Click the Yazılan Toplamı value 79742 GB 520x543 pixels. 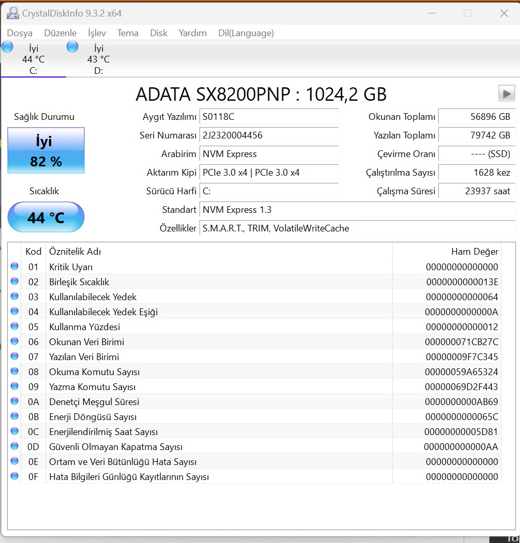coord(477,135)
